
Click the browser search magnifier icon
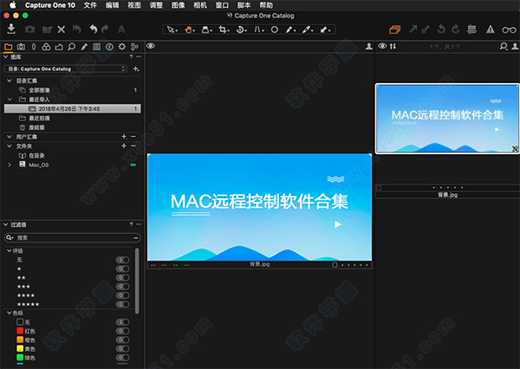point(504,47)
